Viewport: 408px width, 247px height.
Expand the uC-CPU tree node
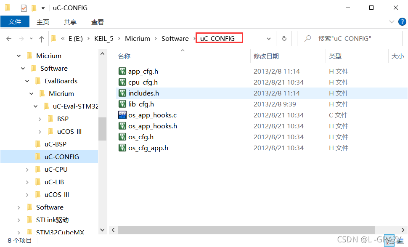(27, 170)
